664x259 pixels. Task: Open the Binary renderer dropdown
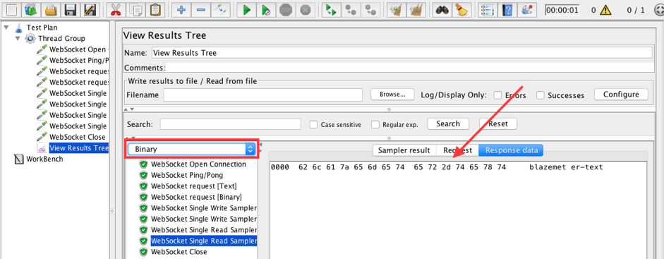point(191,149)
